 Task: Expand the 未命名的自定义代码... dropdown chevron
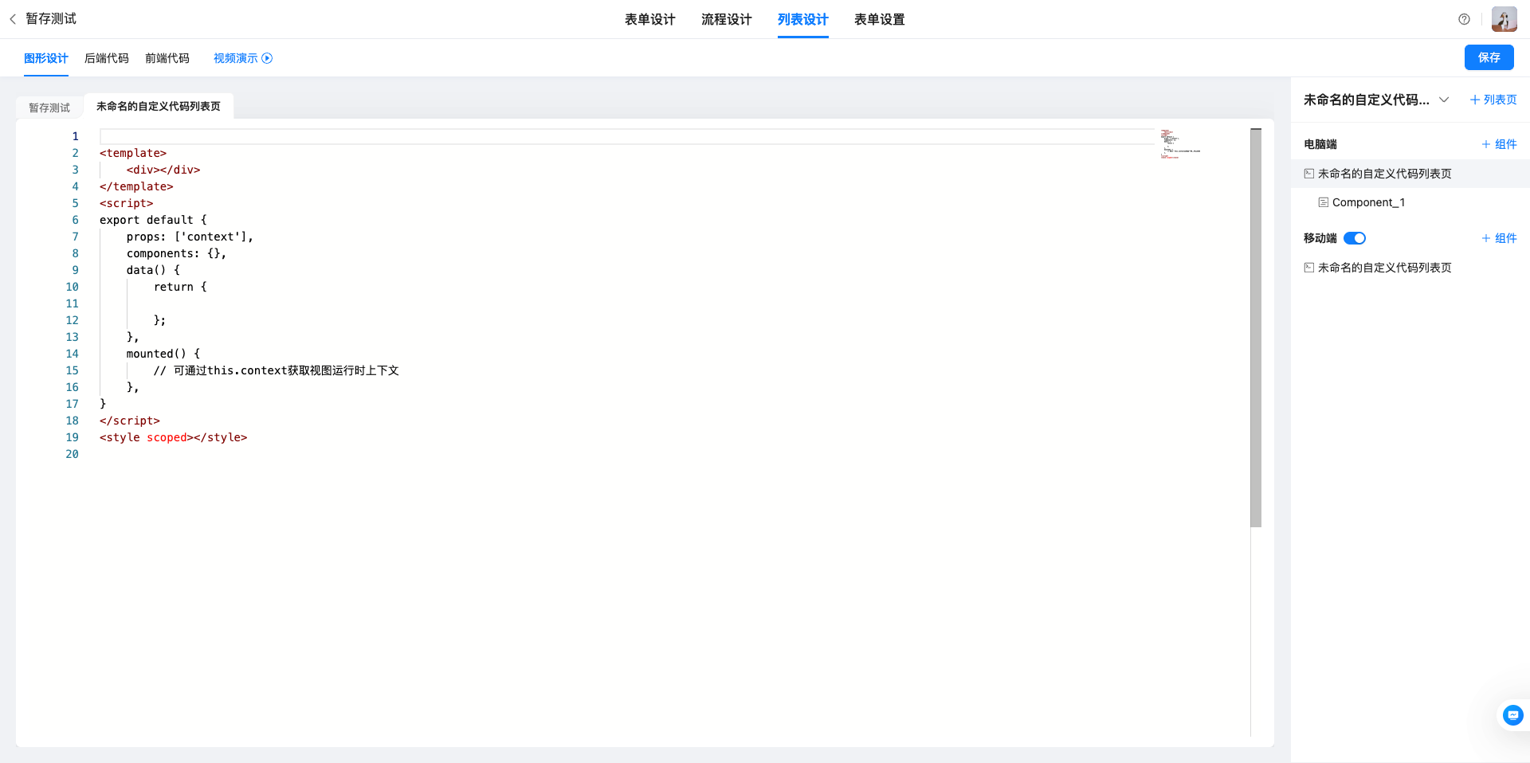1444,100
